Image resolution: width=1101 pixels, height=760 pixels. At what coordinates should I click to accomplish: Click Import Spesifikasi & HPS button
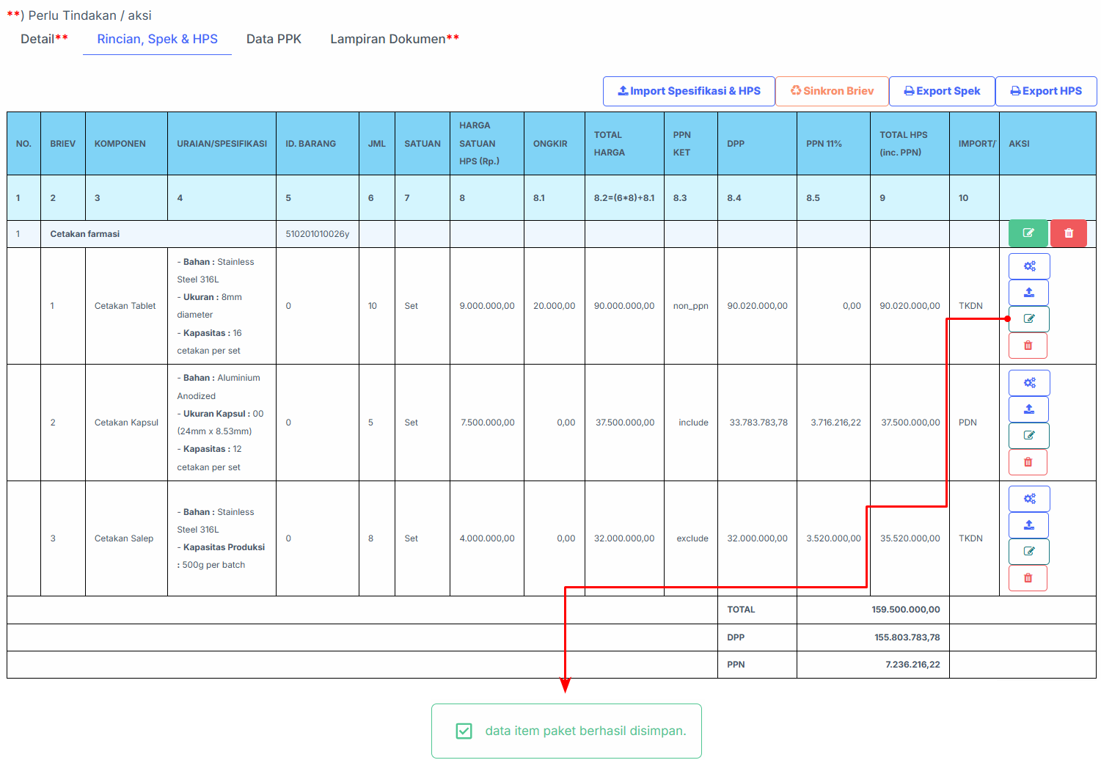pos(689,91)
